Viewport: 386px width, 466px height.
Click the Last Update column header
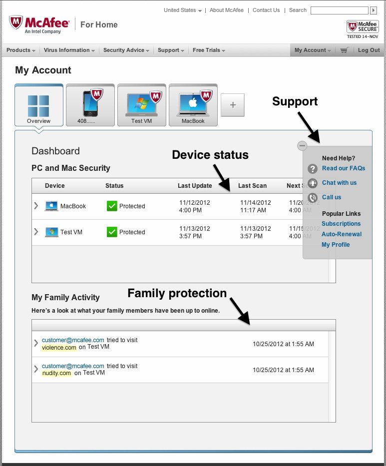[x=195, y=186]
